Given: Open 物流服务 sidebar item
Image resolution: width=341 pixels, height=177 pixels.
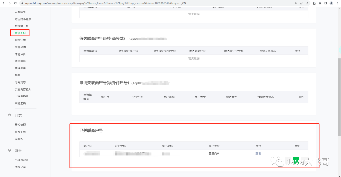Looking at the screenshot, I should (20, 61).
